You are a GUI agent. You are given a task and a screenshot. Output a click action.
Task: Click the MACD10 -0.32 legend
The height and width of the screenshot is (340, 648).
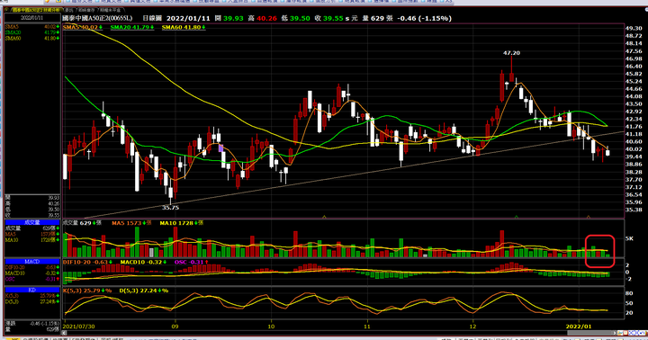[x=143, y=262]
